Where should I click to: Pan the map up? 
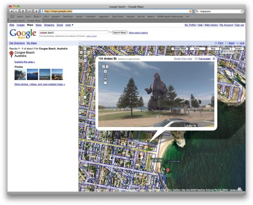85,49
